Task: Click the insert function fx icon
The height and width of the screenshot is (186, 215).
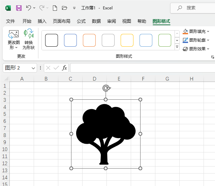Action: click(64, 68)
